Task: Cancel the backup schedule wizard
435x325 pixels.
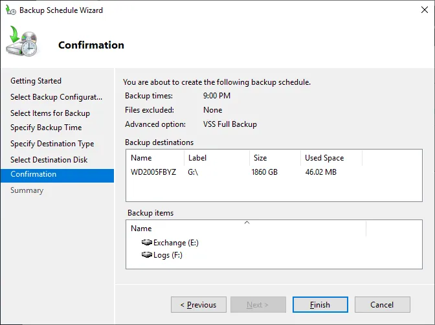Action: tap(382, 305)
